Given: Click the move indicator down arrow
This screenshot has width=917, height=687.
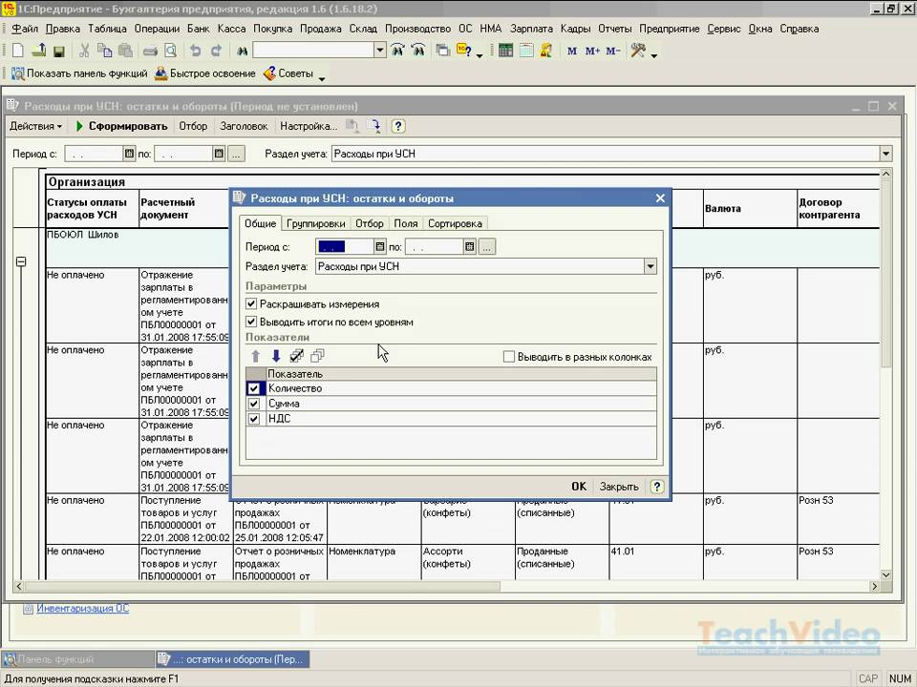Looking at the screenshot, I should (276, 356).
